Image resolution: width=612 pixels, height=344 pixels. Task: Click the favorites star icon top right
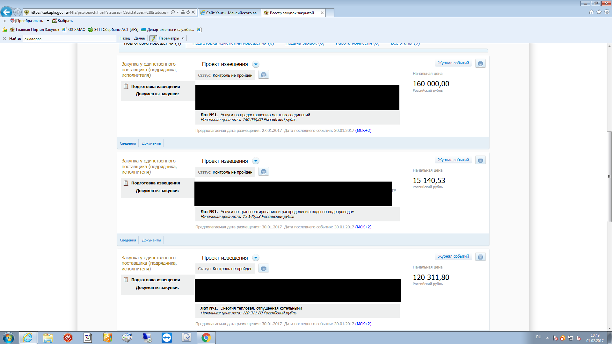[599, 12]
